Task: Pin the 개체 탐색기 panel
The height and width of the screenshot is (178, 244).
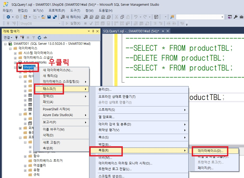Action: (93, 31)
